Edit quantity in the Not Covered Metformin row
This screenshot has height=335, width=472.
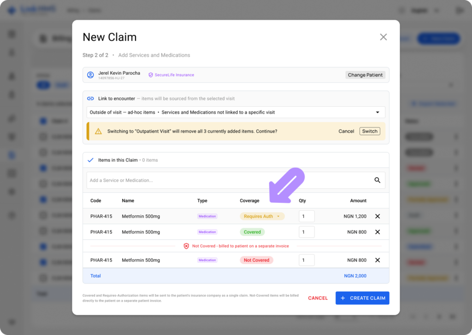pyautogui.click(x=307, y=260)
